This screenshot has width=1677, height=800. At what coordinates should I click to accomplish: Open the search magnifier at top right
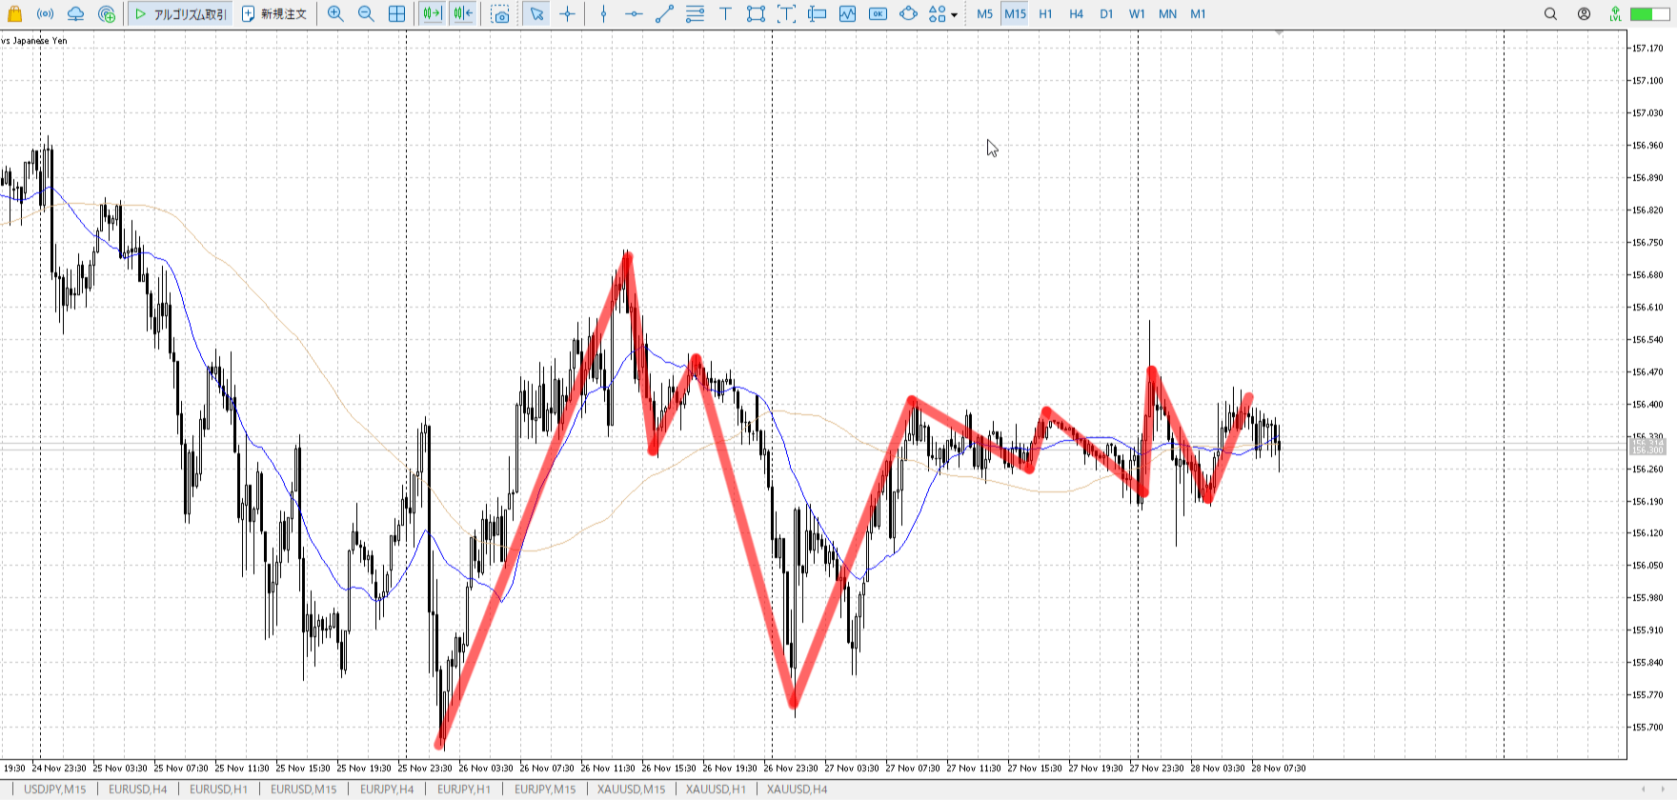pos(1550,14)
